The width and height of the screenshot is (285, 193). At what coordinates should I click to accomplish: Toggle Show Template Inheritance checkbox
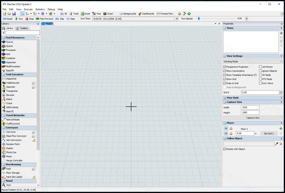(x=225, y=75)
